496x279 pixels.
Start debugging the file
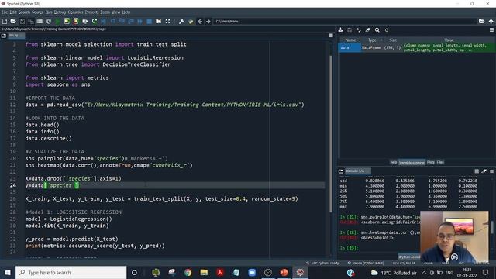click(x=103, y=21)
